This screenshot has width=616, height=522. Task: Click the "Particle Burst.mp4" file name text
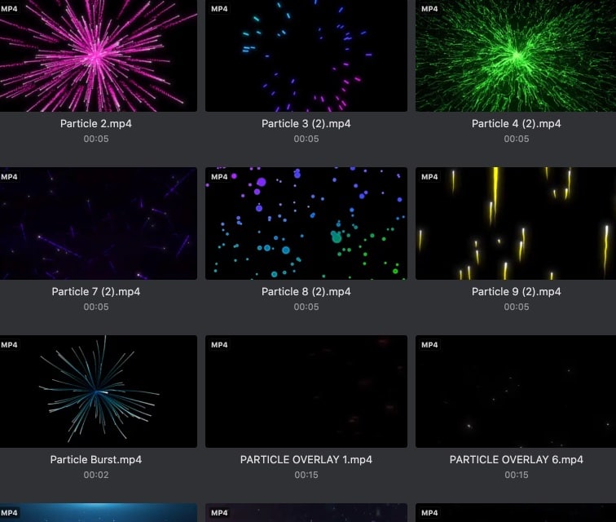click(x=96, y=460)
